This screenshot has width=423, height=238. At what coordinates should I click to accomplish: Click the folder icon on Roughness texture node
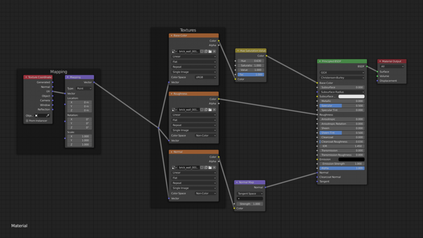(210, 109)
